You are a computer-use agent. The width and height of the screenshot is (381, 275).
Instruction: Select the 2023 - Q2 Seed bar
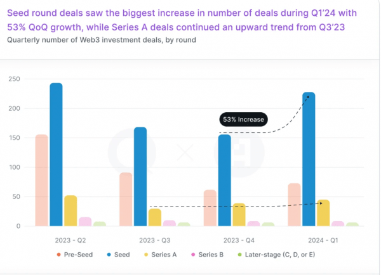[56, 155]
